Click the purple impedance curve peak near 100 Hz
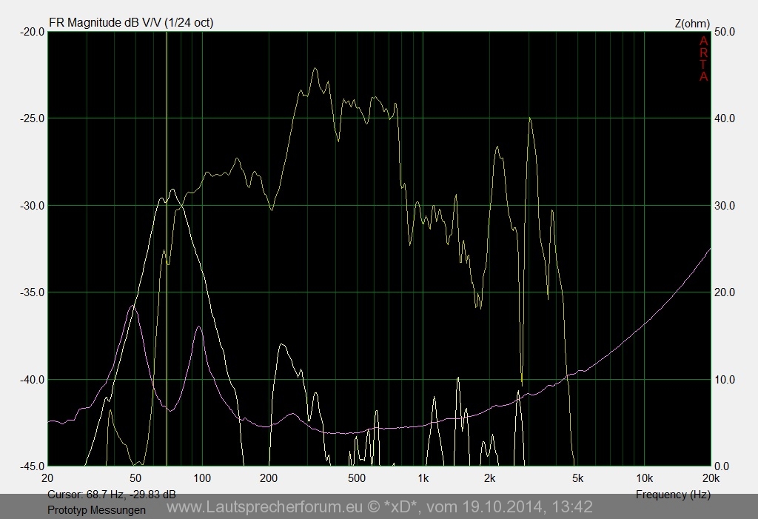The height and width of the screenshot is (519, 758). click(x=198, y=327)
